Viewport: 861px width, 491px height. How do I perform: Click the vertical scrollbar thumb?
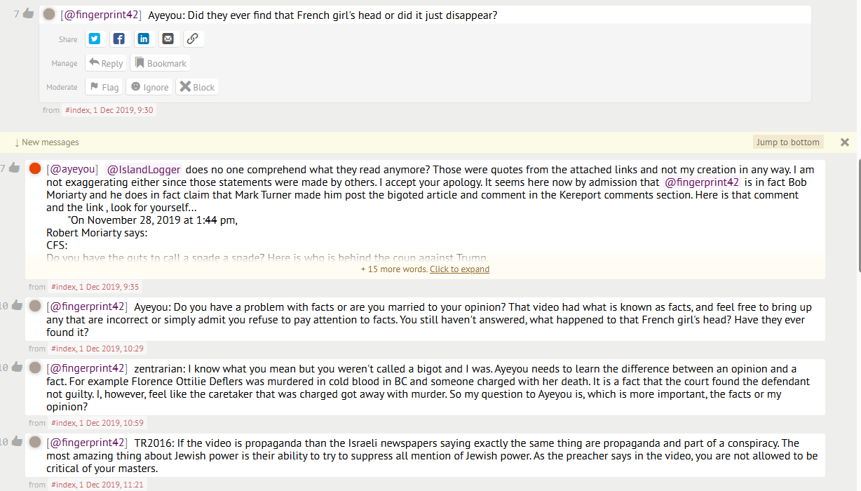coord(857,214)
